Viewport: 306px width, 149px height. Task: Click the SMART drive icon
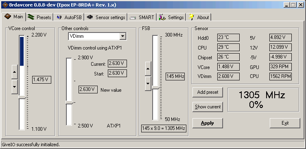pyautogui.click(x=133, y=18)
